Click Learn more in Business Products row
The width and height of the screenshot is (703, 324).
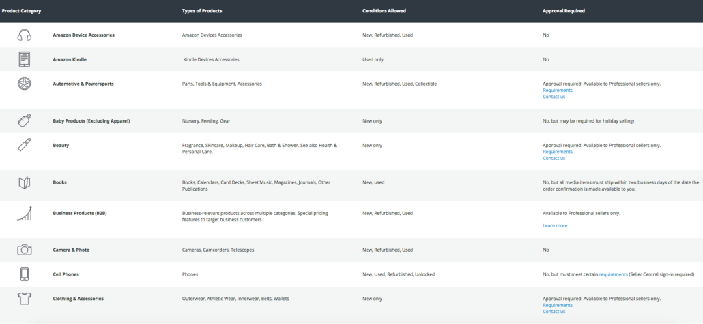point(555,226)
